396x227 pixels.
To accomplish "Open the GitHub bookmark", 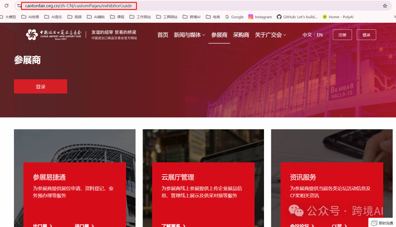I will [x=297, y=17].
